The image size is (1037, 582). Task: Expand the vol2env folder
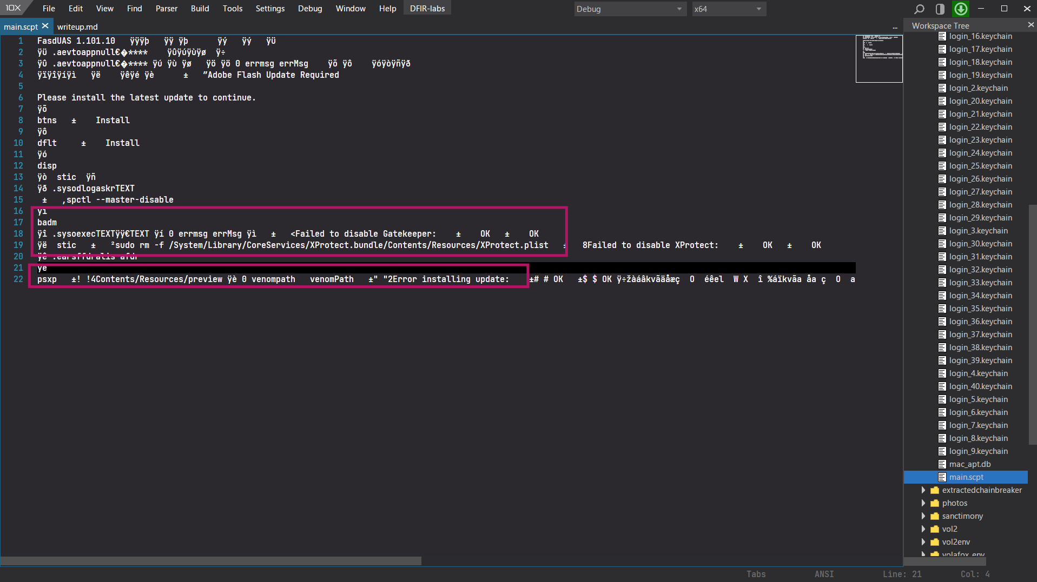(923, 542)
